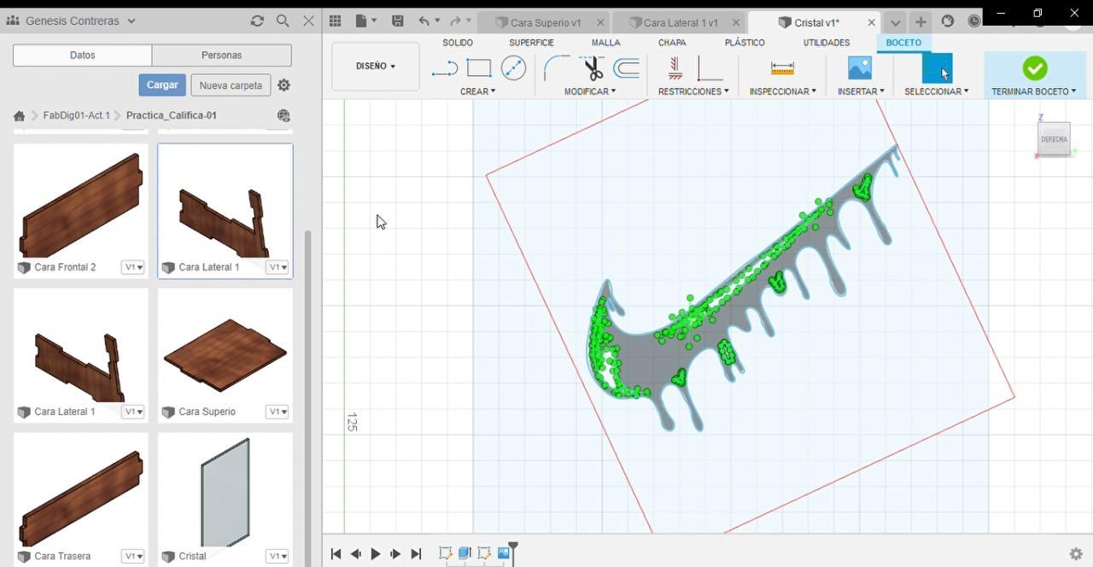Screen dimensions: 1093x567
Task: Click the Cargar upload button
Action: [162, 85]
